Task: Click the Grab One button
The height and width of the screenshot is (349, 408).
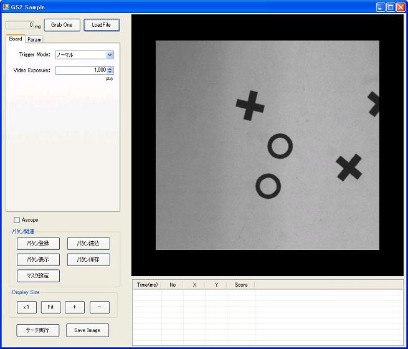Action: 62,25
